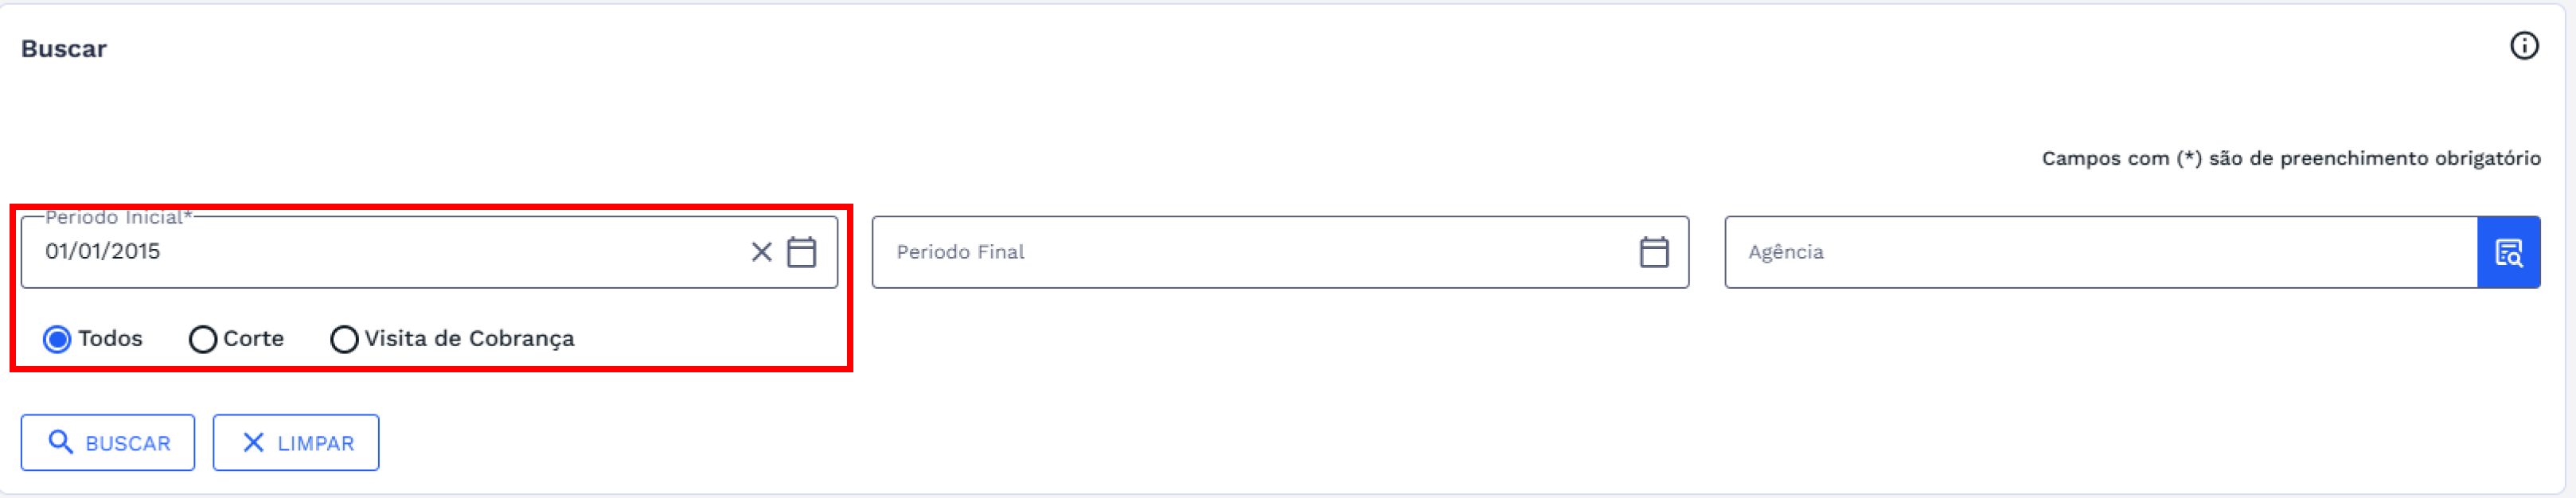Click into the Agência input field
The width and height of the screenshot is (2576, 498).
tap(2100, 252)
